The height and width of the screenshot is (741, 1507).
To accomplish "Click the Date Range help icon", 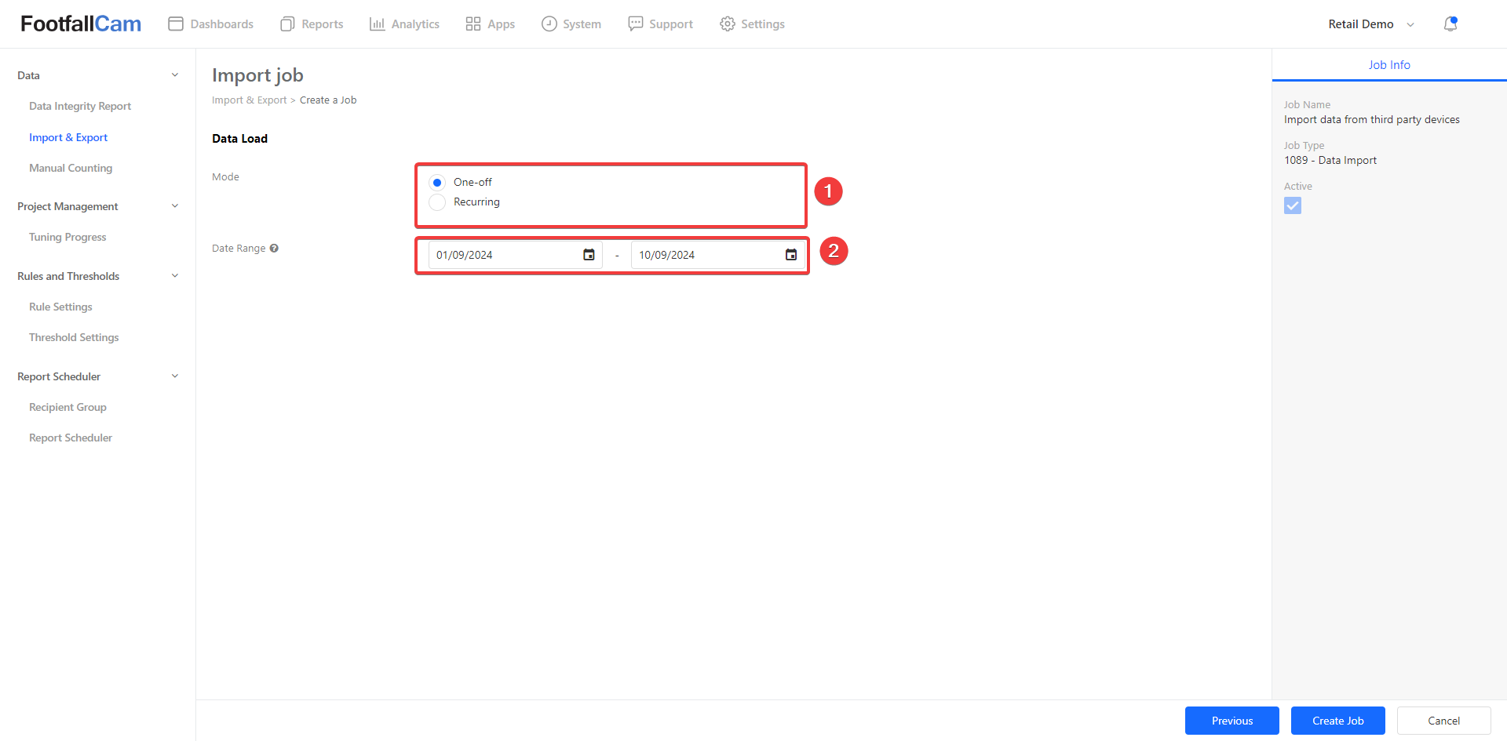I will click(274, 248).
